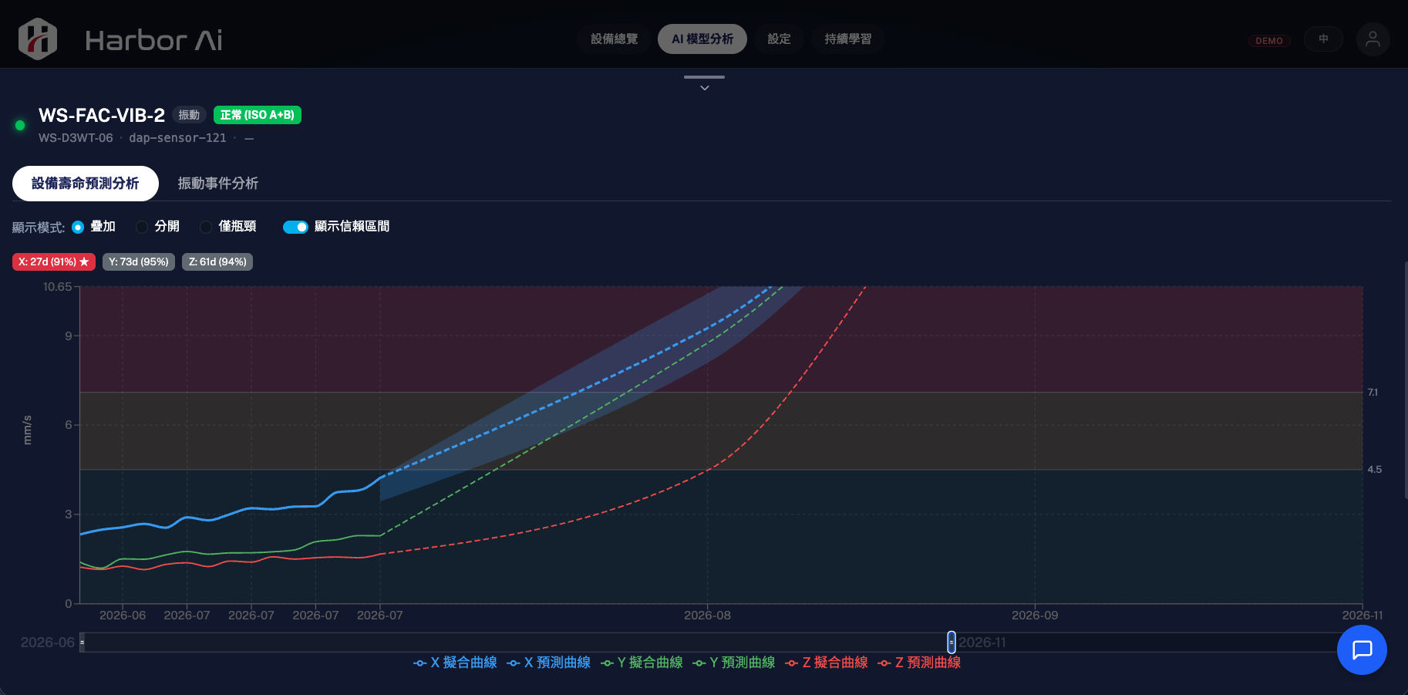Screen dimensions: 1408x695
Task: Toggle the 顯示信賴區間 switch
Action: click(x=295, y=227)
